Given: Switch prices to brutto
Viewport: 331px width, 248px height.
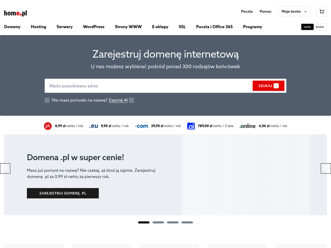Looking at the screenshot, I should [320, 27].
